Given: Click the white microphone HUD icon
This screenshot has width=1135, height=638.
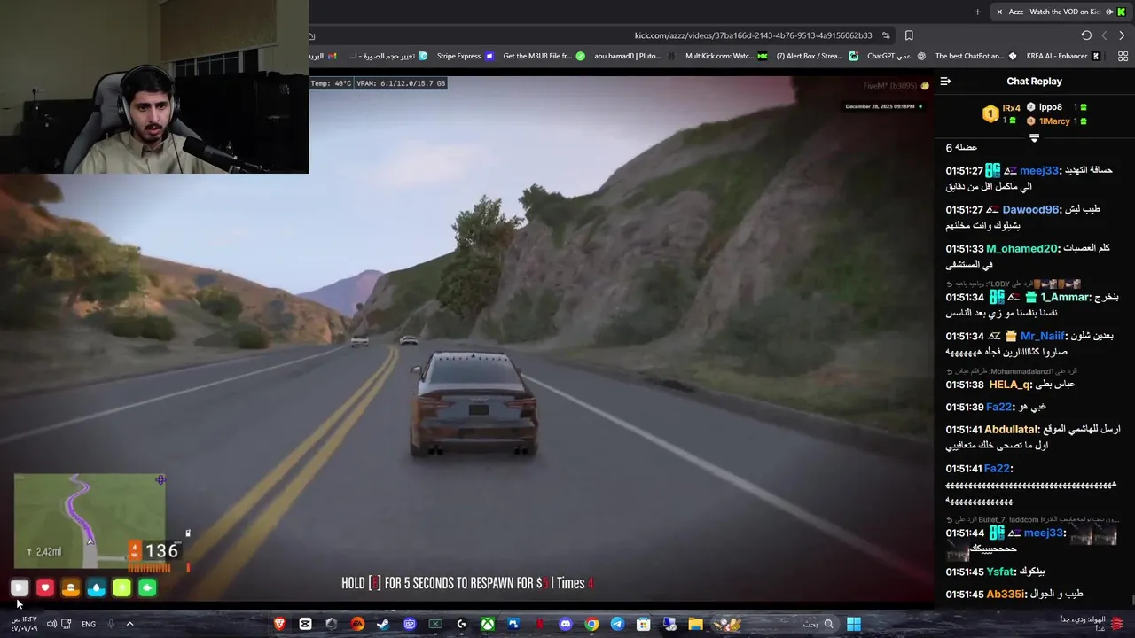Looking at the screenshot, I should pyautogui.click(x=20, y=587).
